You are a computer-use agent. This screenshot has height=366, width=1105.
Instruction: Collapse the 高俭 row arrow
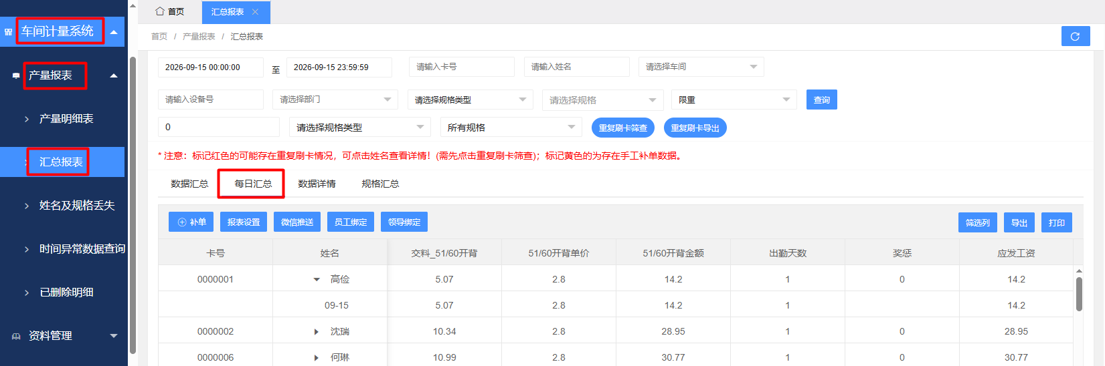pyautogui.click(x=317, y=279)
